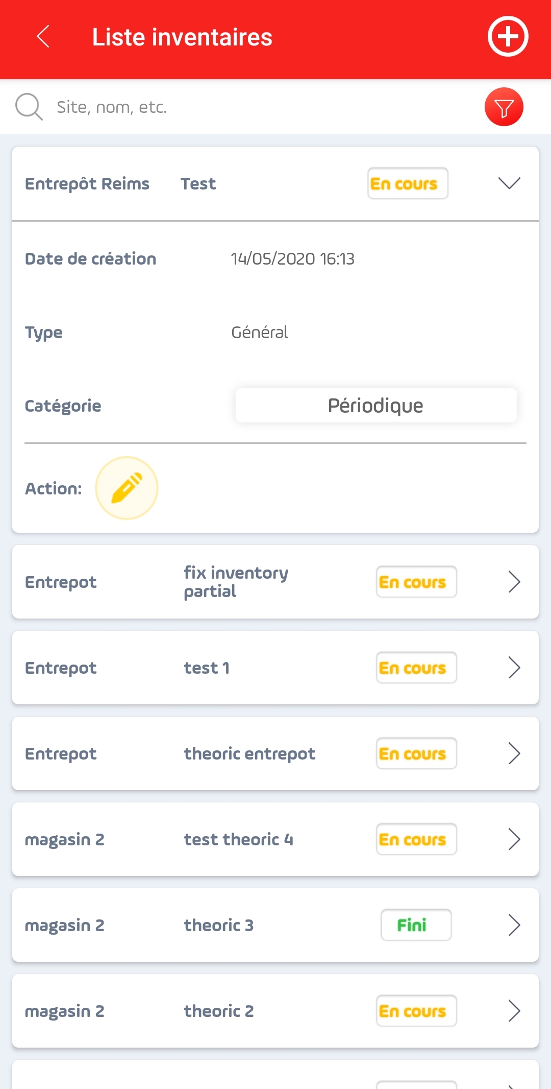This screenshot has height=1089, width=551.
Task: Expand the theoric 3 inventory row
Action: coord(514,925)
